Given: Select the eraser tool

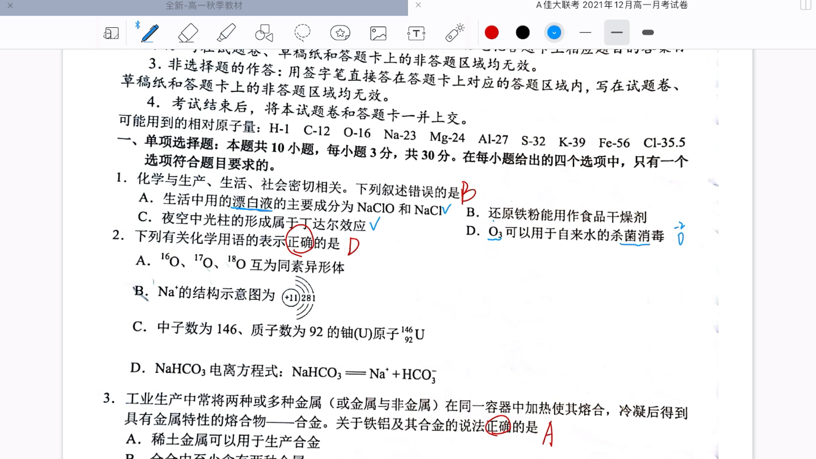Looking at the screenshot, I should (x=188, y=33).
